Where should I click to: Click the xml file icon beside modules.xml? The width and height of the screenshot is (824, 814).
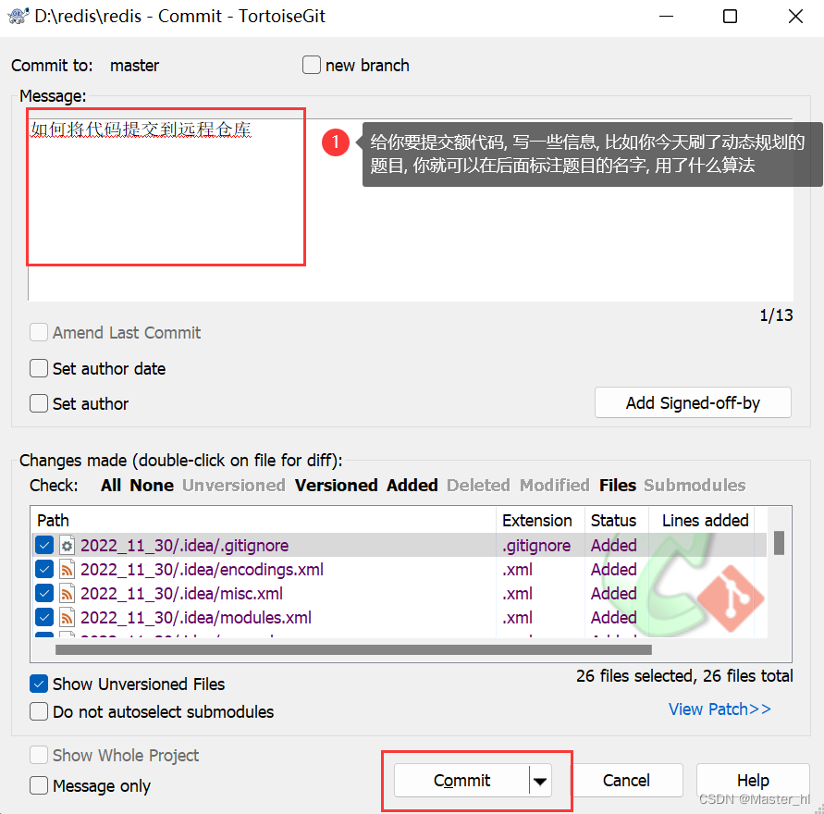[67, 618]
